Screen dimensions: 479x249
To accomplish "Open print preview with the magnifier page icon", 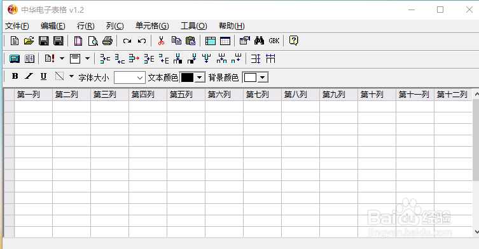I will tap(93, 41).
